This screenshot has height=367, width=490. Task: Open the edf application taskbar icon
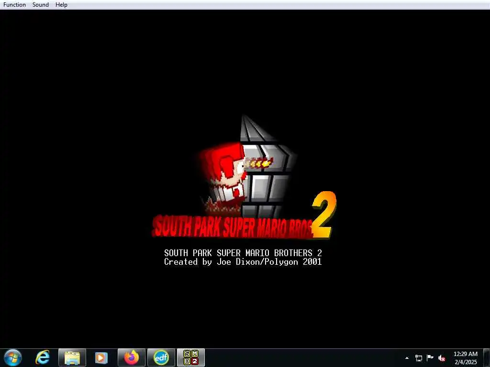[x=161, y=357]
